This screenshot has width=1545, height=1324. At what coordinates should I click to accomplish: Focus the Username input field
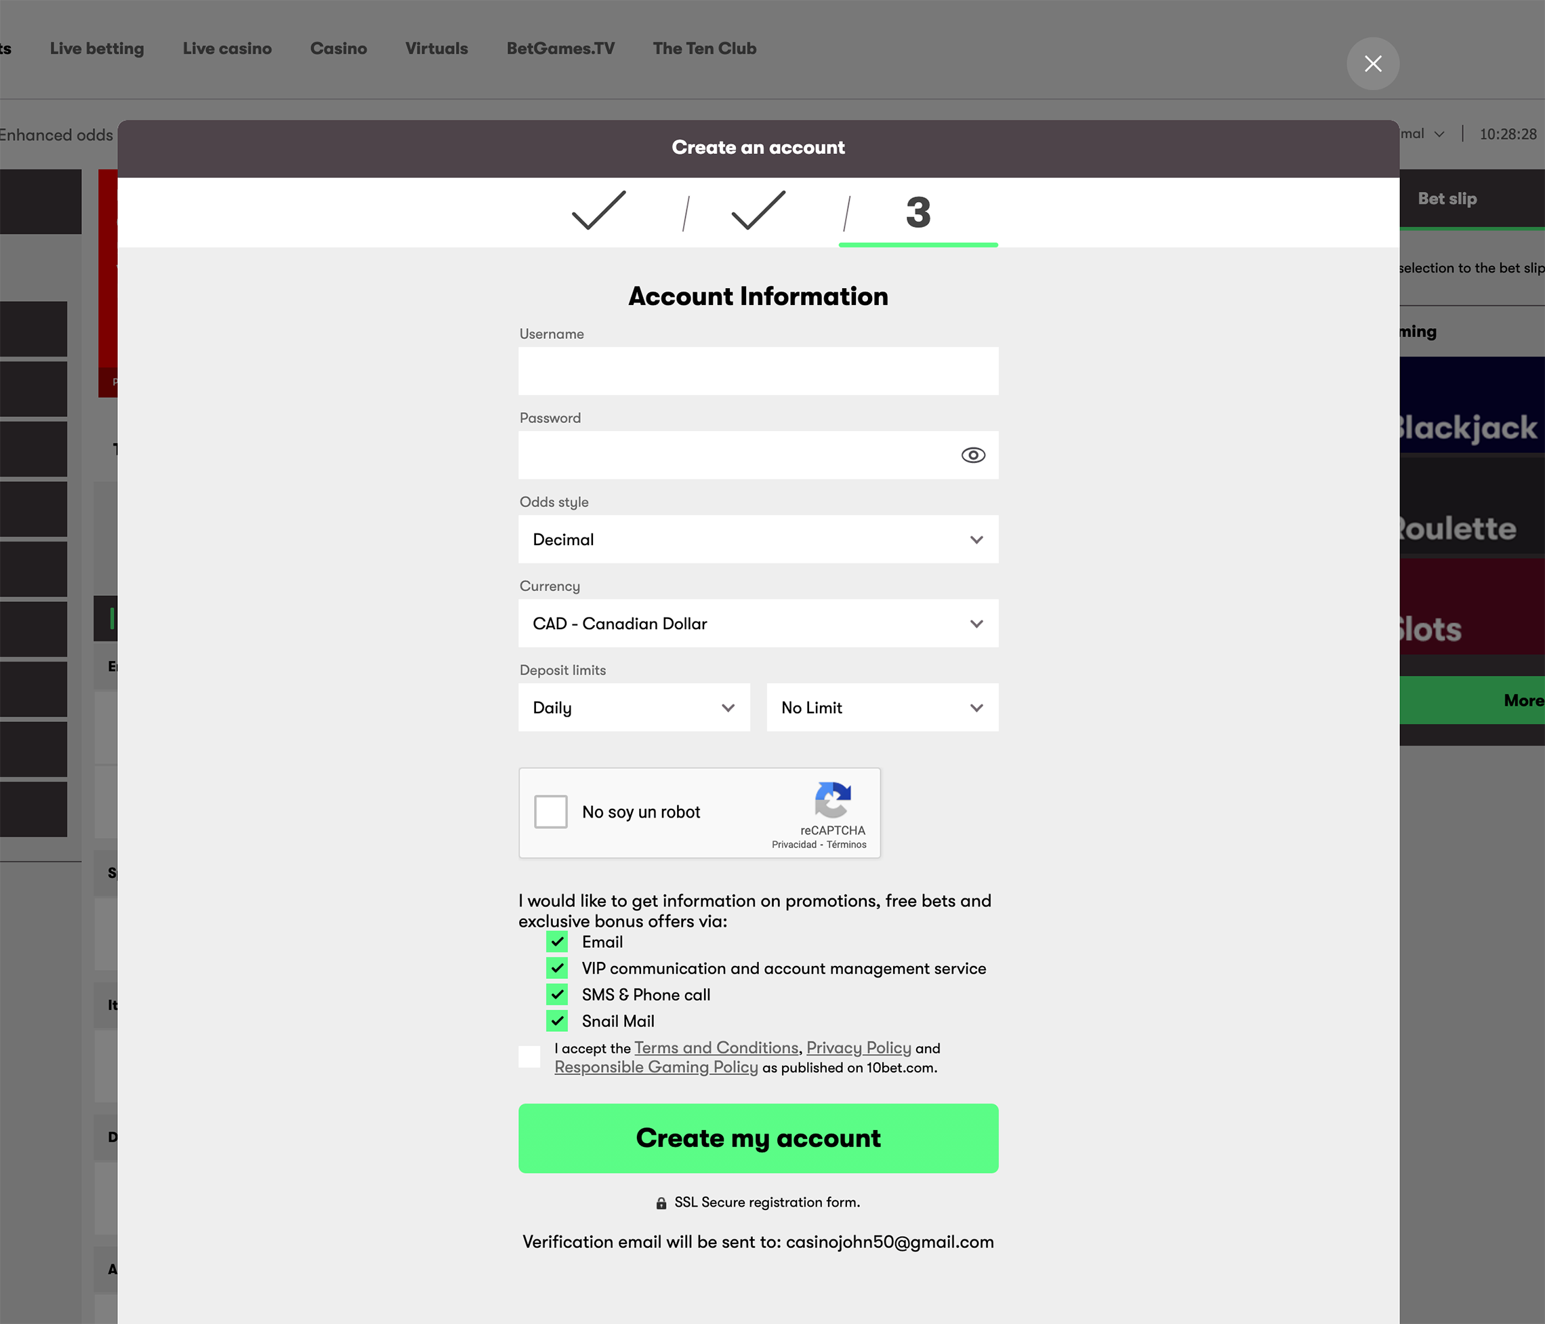point(758,371)
